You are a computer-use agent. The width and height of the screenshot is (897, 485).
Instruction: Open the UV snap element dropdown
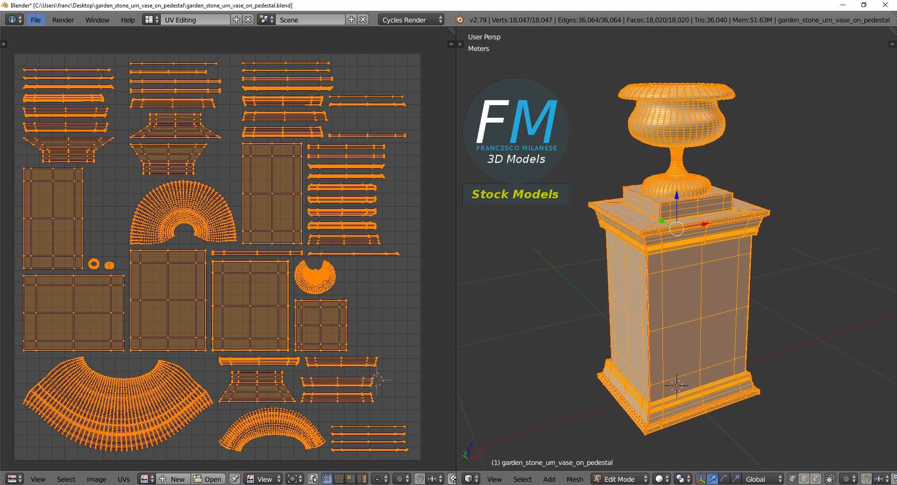pyautogui.click(x=435, y=479)
